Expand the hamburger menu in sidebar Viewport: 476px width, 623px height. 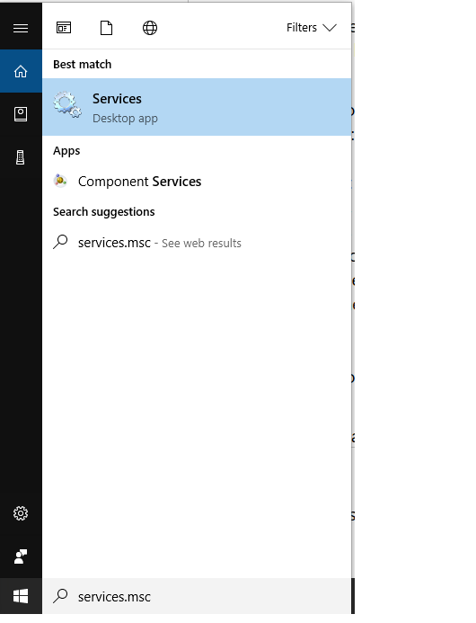(x=21, y=28)
